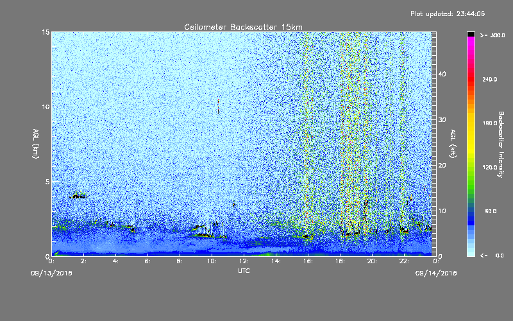Click the right 'AGL (kft)' axis label
Viewport: 513px width, 321px height.
[453, 144]
